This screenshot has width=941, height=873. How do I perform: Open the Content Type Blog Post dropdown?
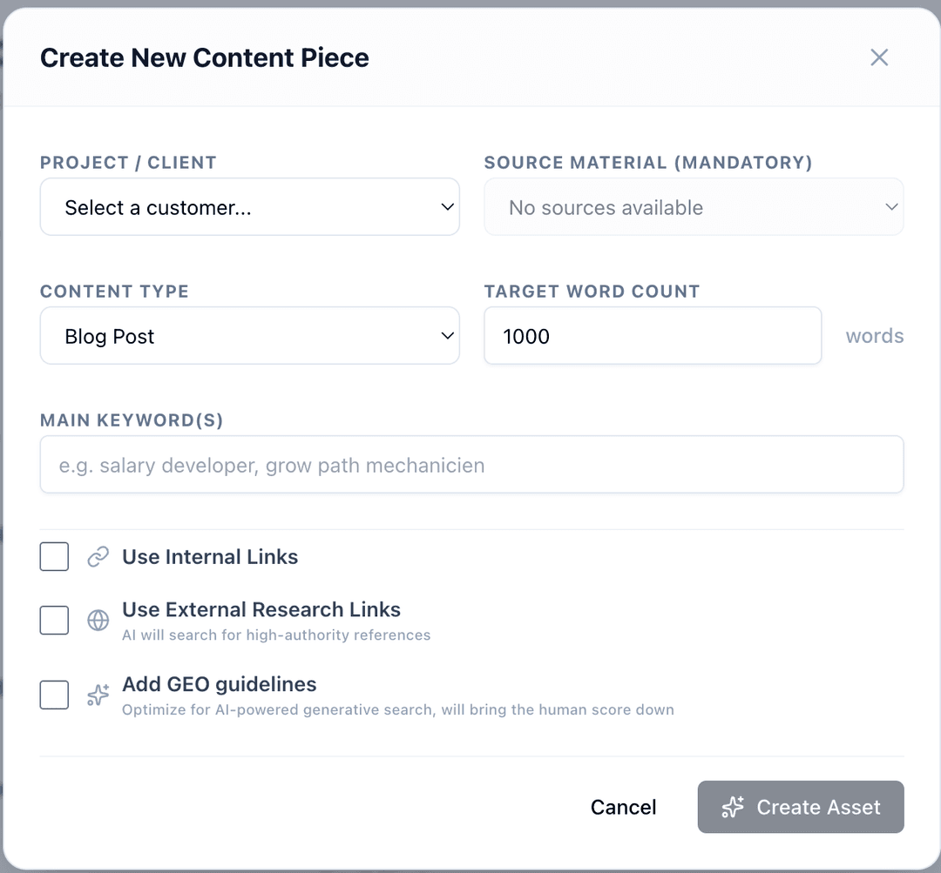point(249,336)
